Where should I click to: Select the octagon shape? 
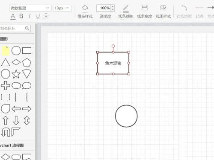[x=6, y=74]
